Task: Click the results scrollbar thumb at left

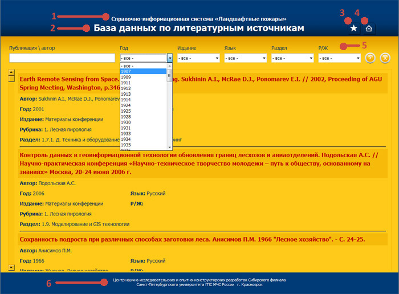Action: click(11, 79)
